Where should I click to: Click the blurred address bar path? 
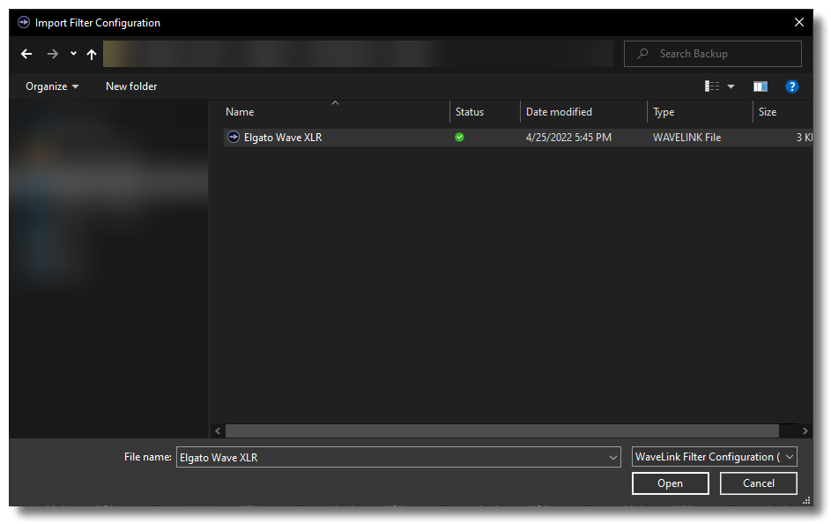click(358, 54)
